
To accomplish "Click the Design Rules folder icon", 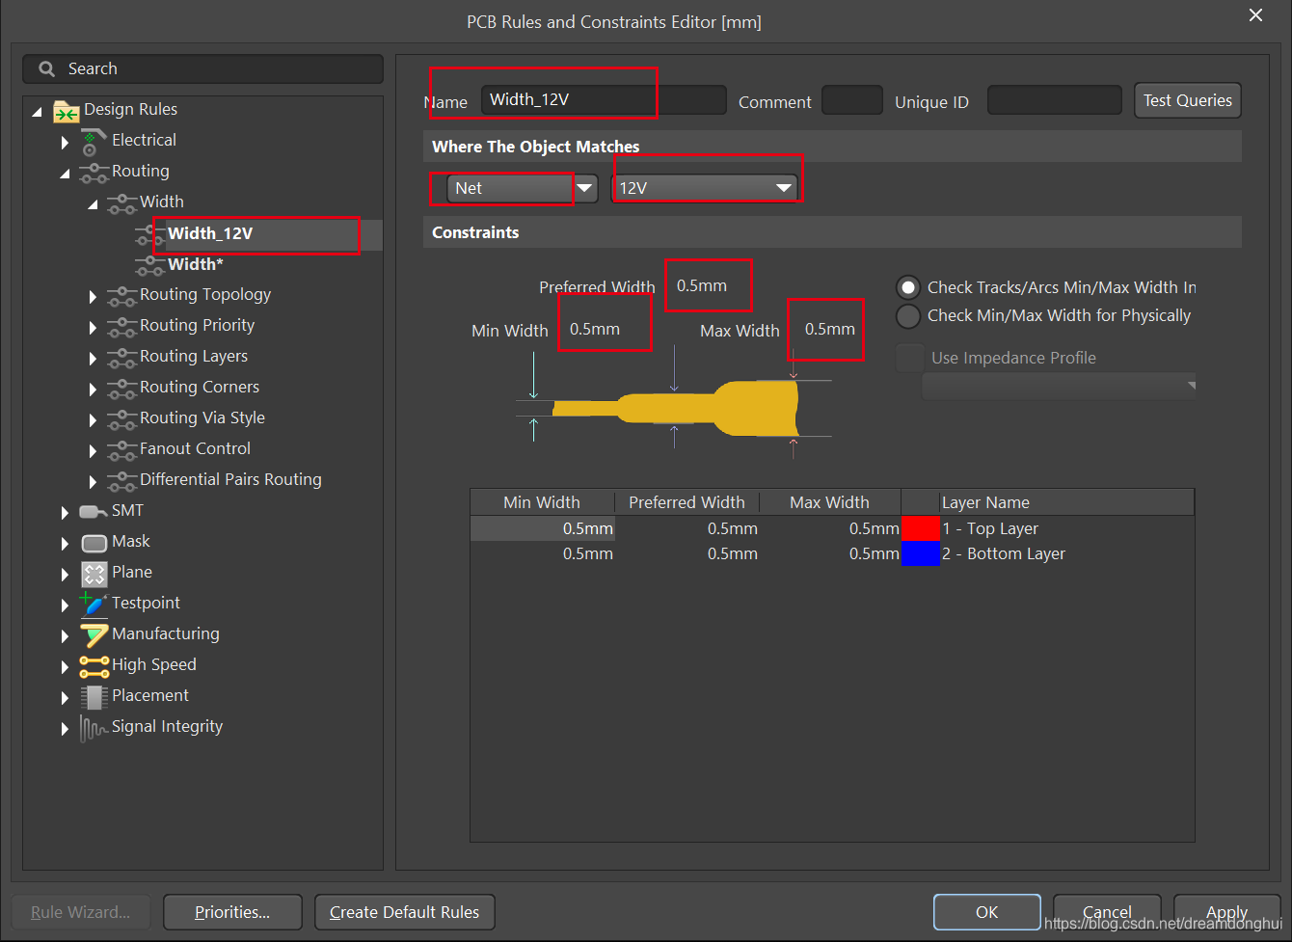I will [x=66, y=110].
